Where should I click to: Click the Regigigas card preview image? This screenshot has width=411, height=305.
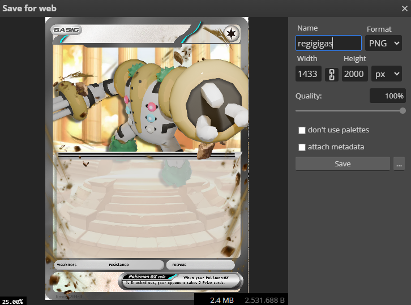tap(147, 158)
